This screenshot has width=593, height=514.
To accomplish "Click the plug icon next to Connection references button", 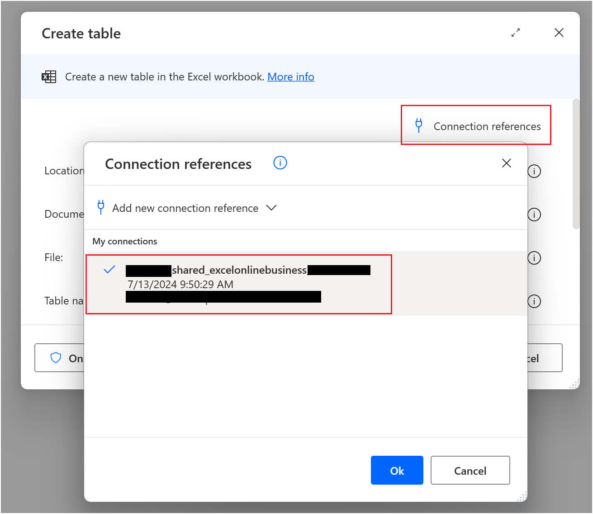I will click(419, 126).
